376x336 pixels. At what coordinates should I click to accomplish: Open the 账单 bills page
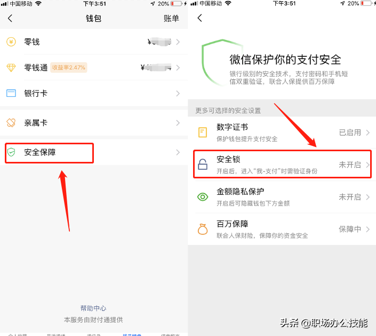[x=171, y=19]
